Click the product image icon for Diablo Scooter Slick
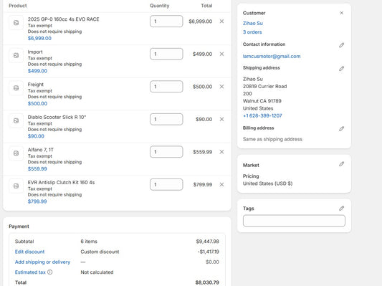This screenshot has height=286, width=382. pos(16,120)
